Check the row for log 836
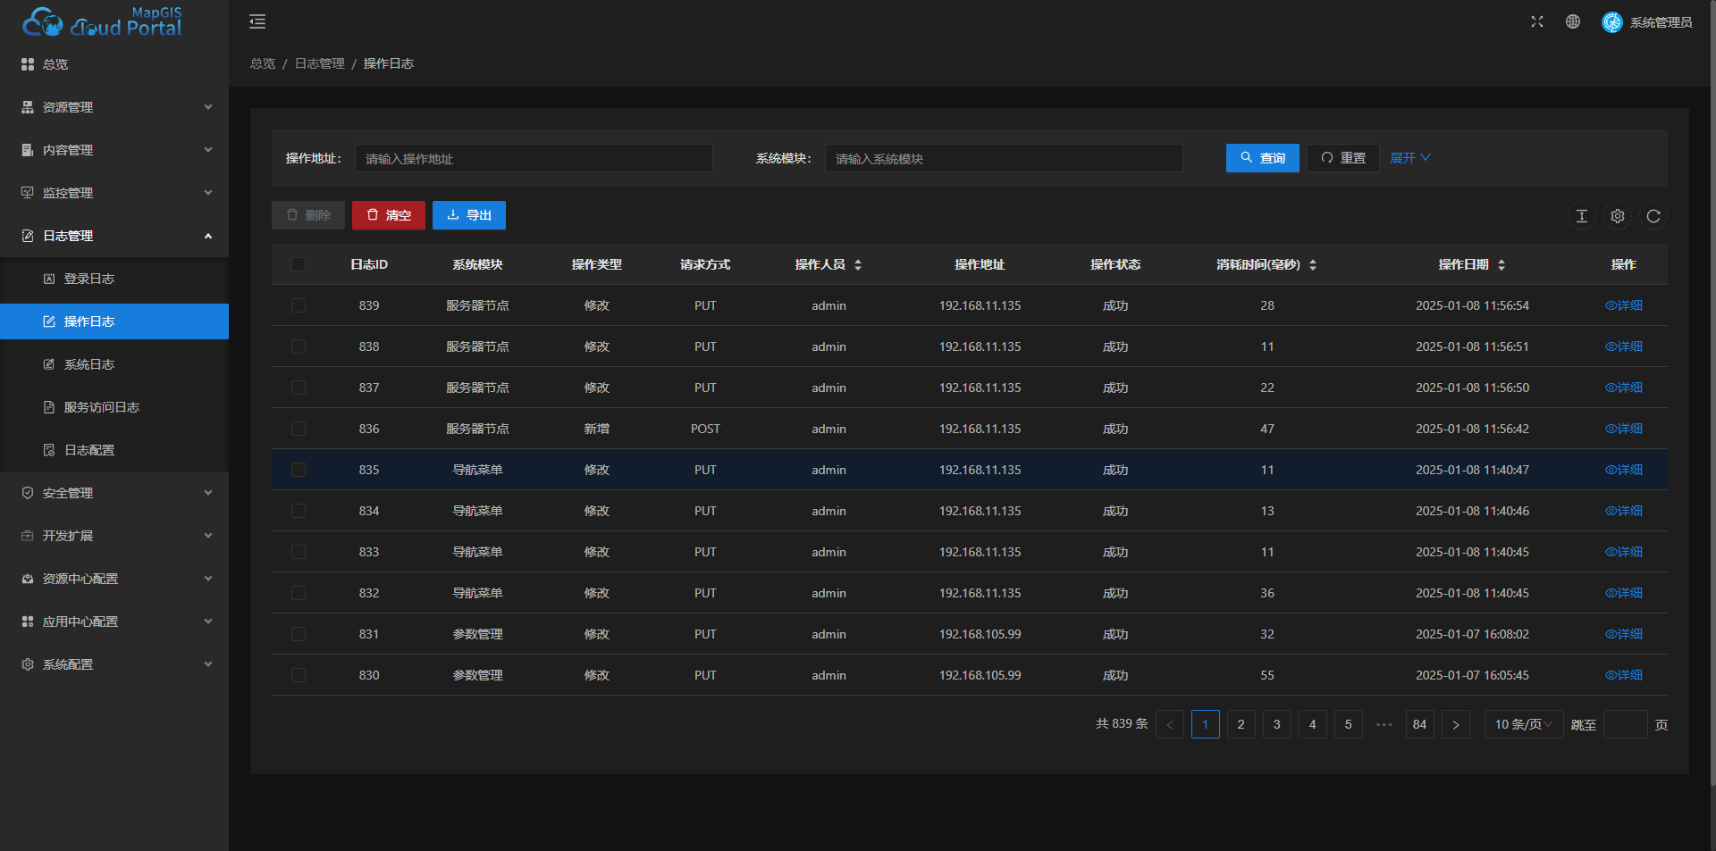Screen dimensions: 1716x851 click(x=299, y=429)
